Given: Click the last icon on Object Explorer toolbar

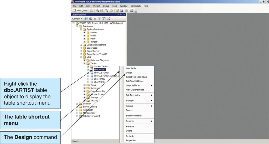Looking at the screenshot, I should coord(108,19).
